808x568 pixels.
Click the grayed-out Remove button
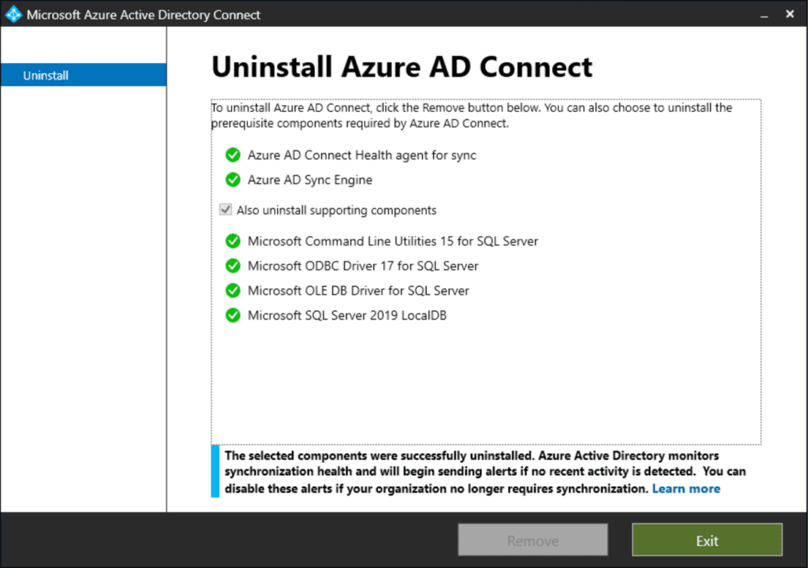[533, 540]
